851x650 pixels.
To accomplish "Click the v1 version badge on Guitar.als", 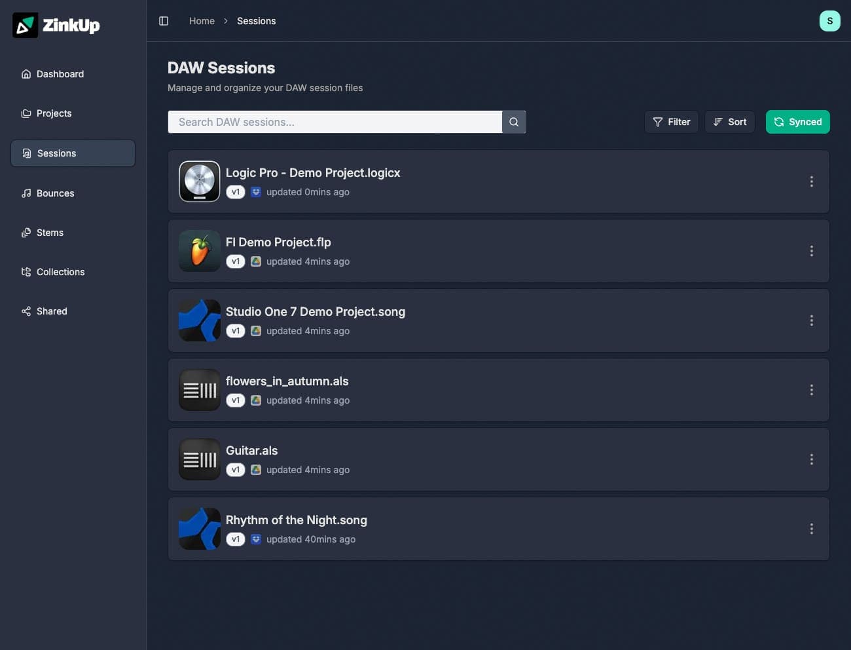I will (x=235, y=470).
